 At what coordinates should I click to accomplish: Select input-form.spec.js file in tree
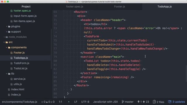point(25,16)
